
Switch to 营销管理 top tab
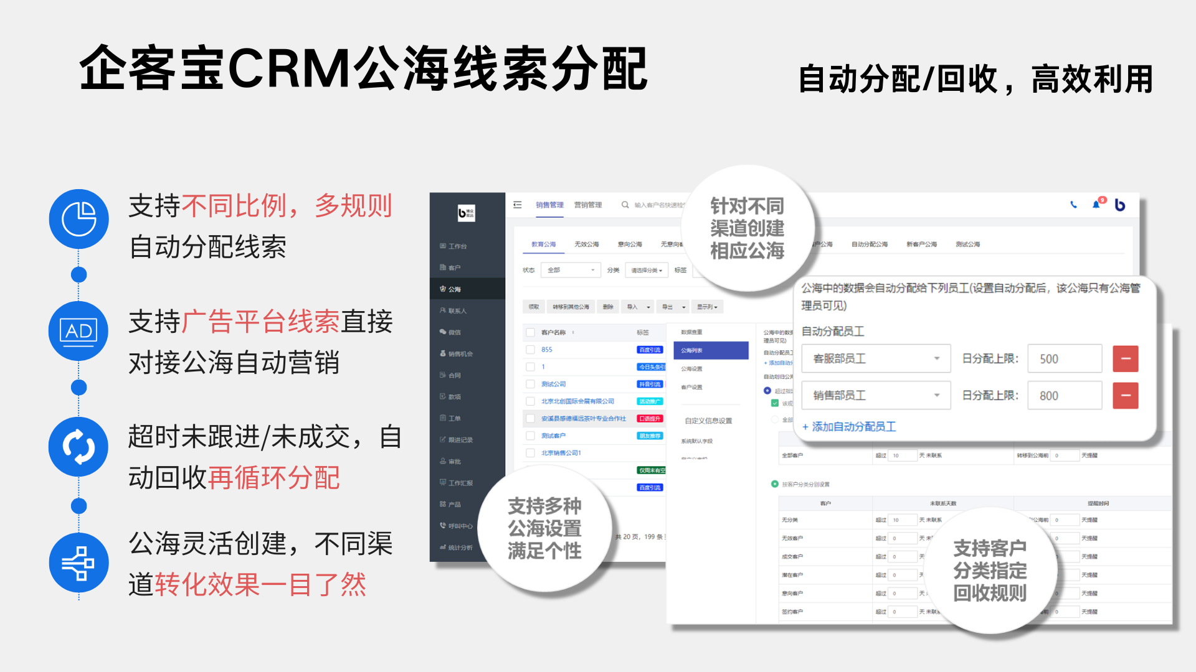pos(587,205)
